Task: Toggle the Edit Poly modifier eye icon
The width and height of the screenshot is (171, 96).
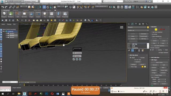Action: pyautogui.click(x=129, y=44)
